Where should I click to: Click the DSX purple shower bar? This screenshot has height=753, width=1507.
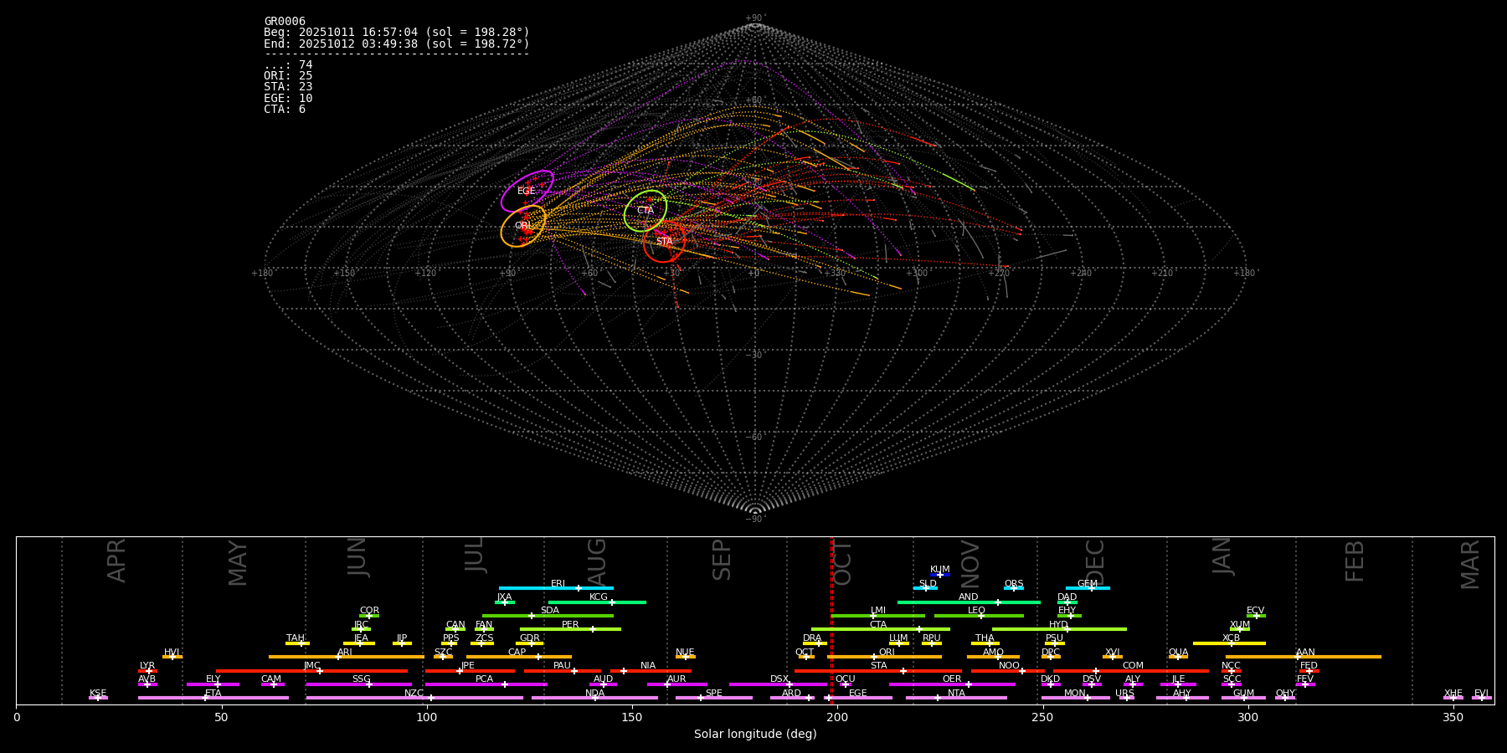[778, 684]
